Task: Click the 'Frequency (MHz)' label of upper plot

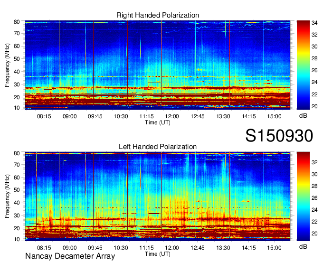Action: [x=7, y=65]
